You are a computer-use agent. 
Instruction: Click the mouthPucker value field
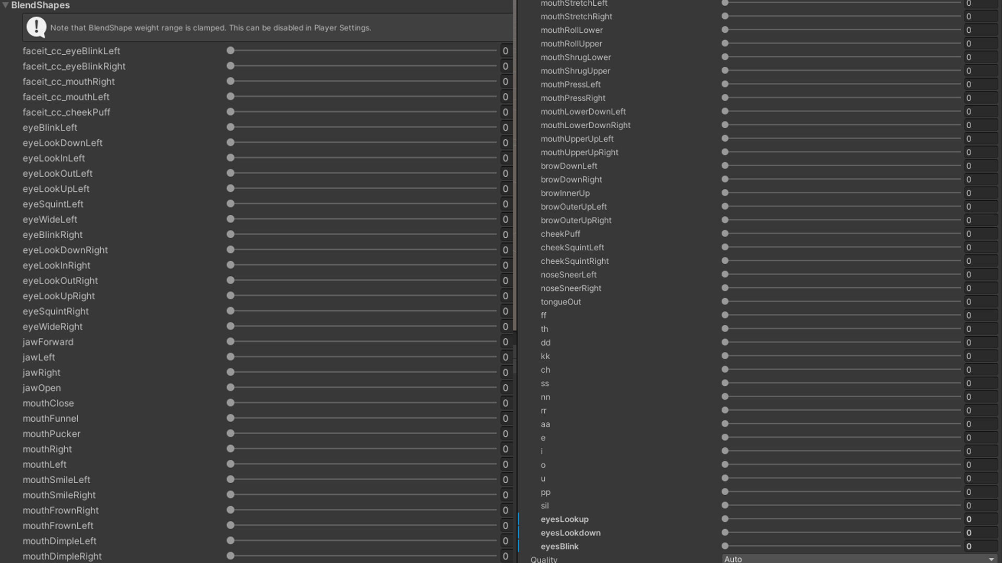pos(505,434)
